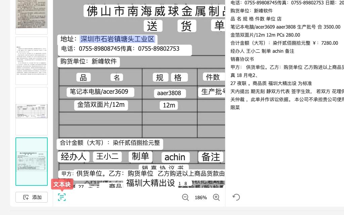344x215 pixels.
Task: Click the 王小二 recognized name block
Action: click(x=107, y=157)
